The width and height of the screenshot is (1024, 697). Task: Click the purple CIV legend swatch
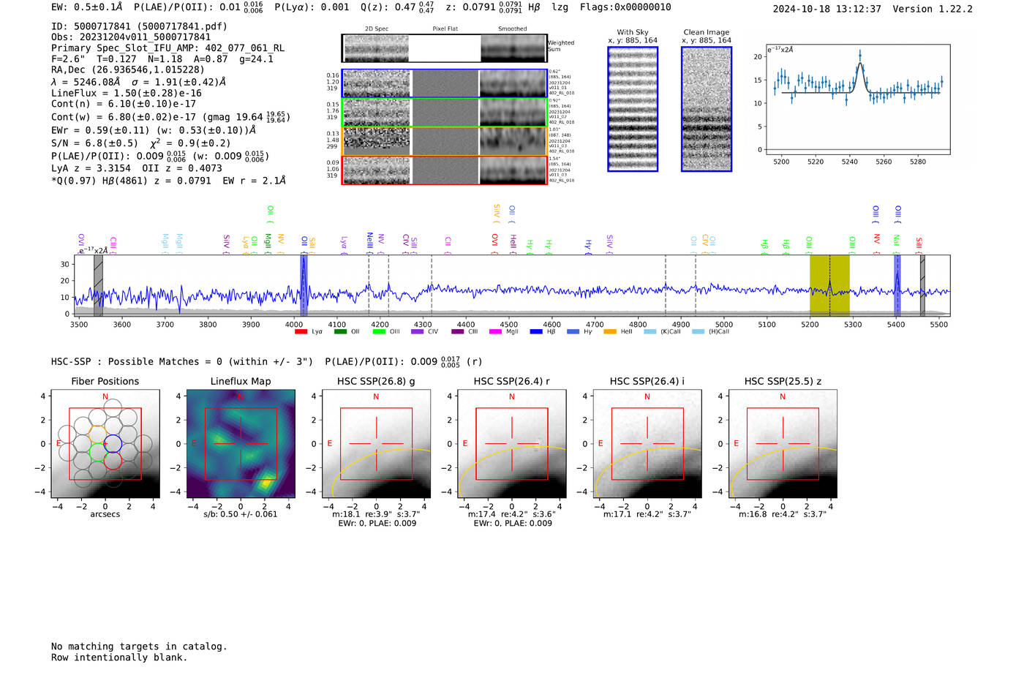418,332
